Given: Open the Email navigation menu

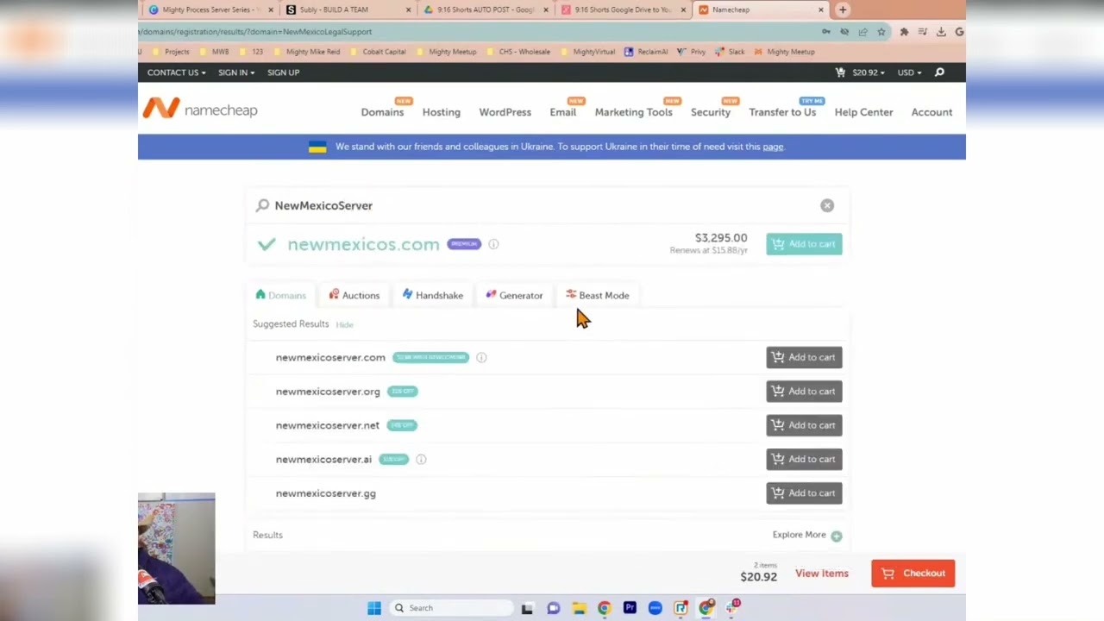Looking at the screenshot, I should coord(563,112).
